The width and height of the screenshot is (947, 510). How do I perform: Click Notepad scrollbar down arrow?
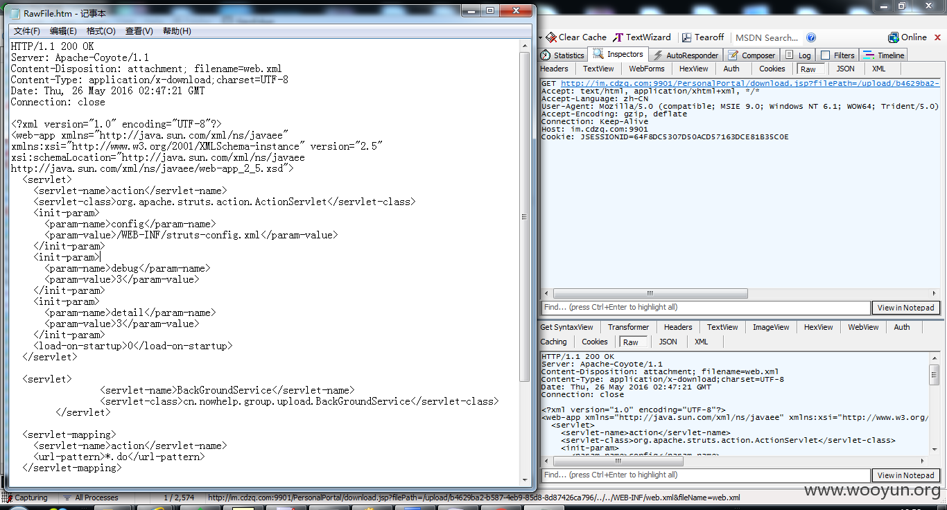point(525,480)
